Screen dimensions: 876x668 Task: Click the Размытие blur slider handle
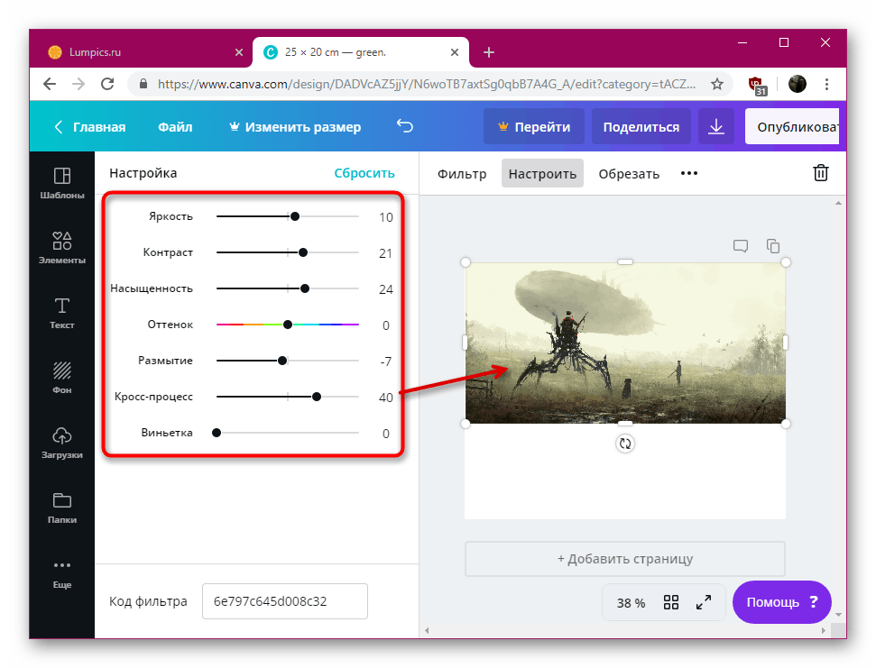click(x=282, y=361)
